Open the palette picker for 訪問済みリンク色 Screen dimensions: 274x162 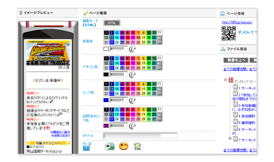click(132, 126)
